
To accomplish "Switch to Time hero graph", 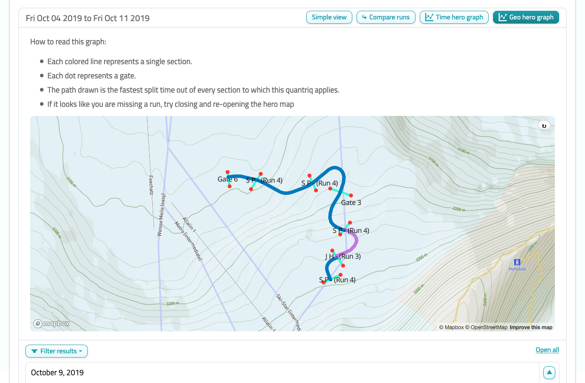I will pyautogui.click(x=454, y=17).
